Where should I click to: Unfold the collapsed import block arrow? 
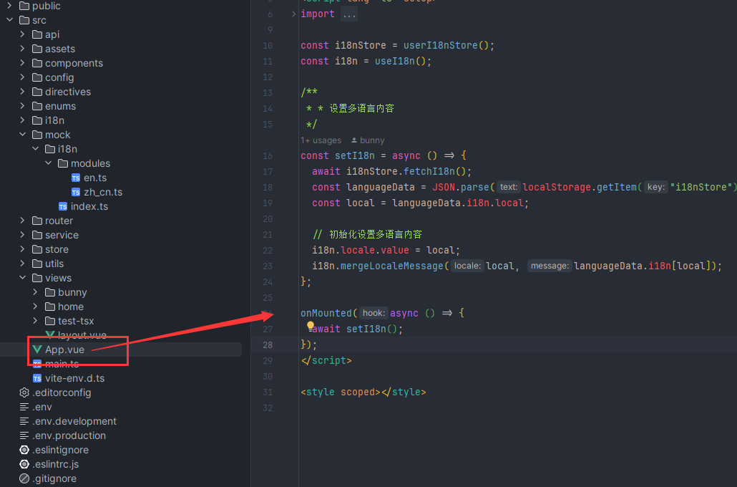coord(294,14)
